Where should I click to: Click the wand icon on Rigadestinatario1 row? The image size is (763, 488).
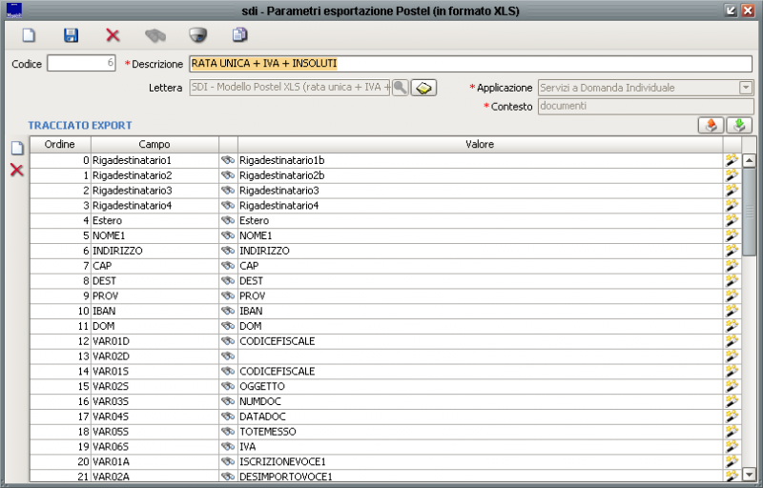[x=732, y=160]
